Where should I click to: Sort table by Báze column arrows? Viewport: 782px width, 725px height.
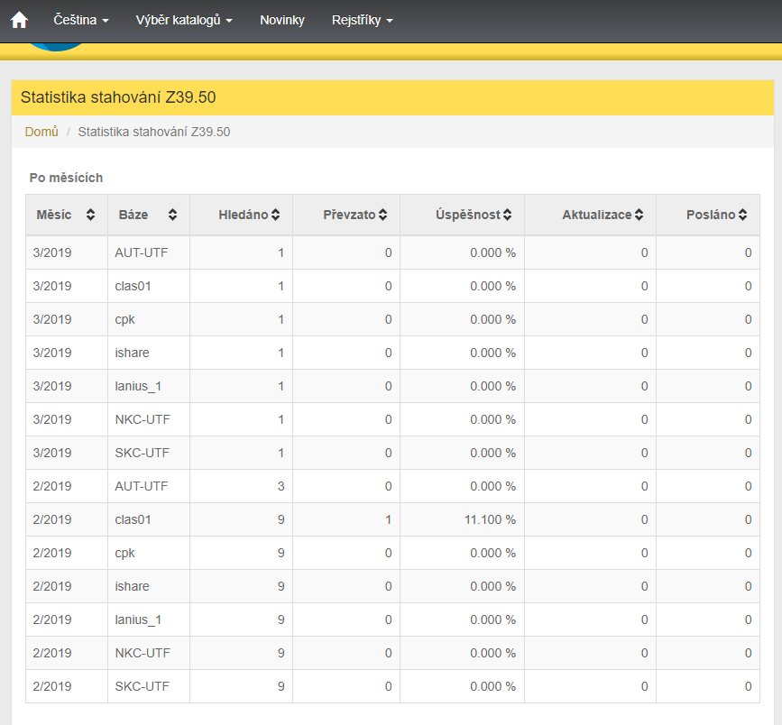click(x=172, y=216)
